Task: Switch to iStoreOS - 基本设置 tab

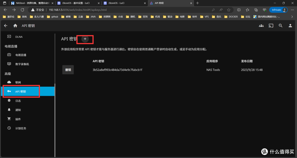Action: [78, 3]
